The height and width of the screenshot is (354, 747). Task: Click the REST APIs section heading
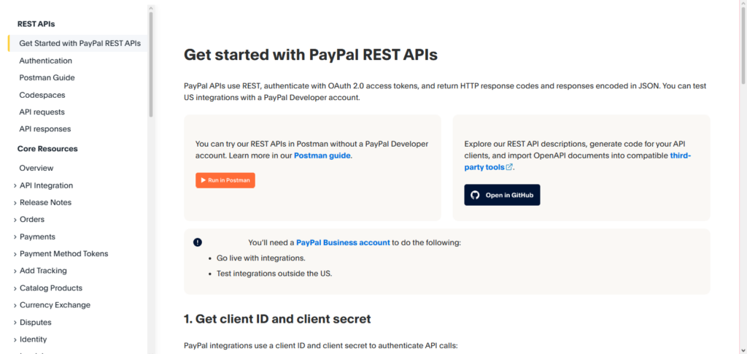tap(36, 24)
